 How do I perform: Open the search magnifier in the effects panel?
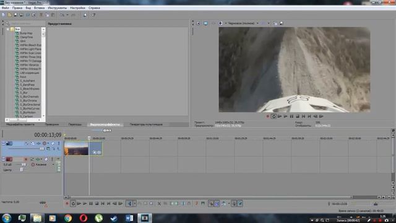(x=7, y=24)
